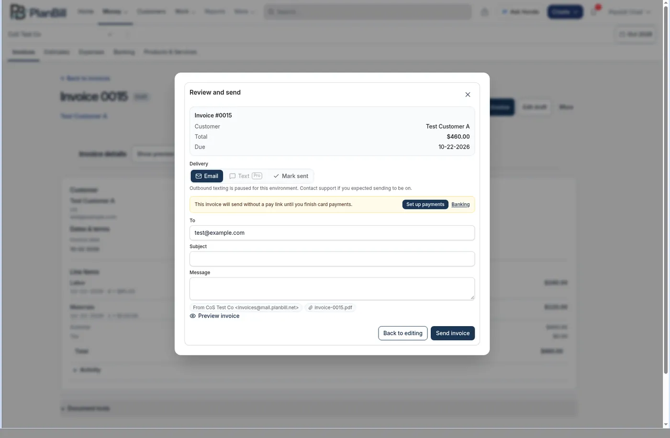
Task: Click the $460.00 total amount
Action: click(x=458, y=137)
